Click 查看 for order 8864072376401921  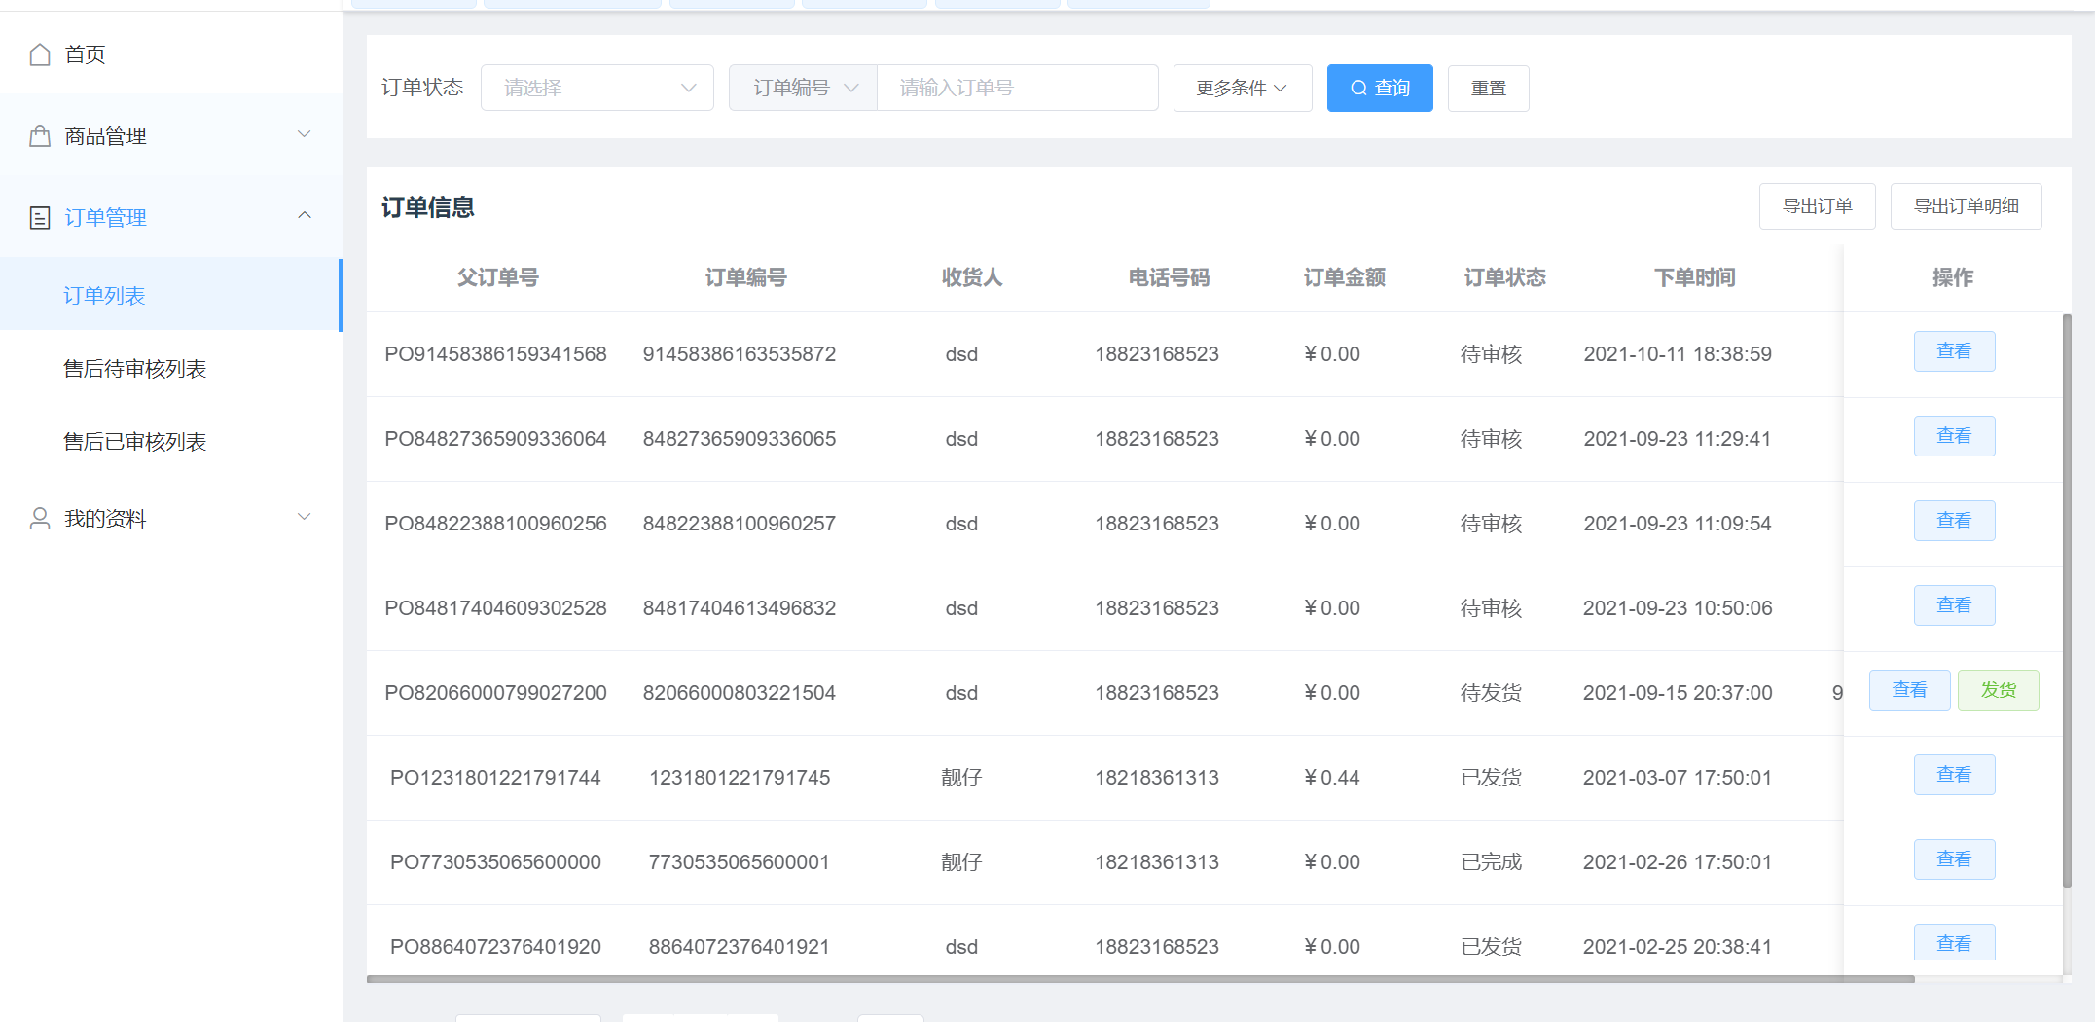[1954, 942]
